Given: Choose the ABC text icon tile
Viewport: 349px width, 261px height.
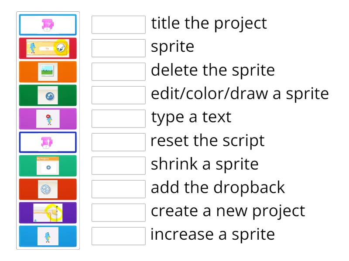Looking at the screenshot, I should [48, 189].
